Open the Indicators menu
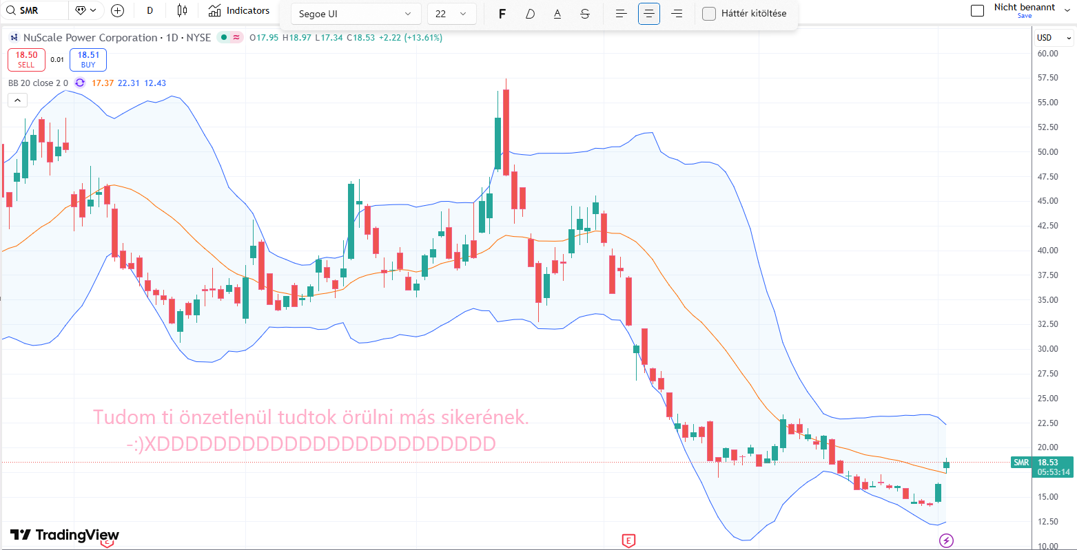This screenshot has width=1077, height=550. tap(239, 10)
